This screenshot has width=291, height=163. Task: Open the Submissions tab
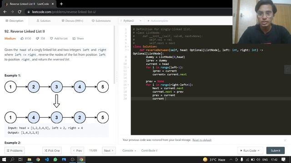coord(101,21)
